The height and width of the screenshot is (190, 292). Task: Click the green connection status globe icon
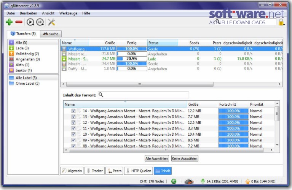click(174, 181)
